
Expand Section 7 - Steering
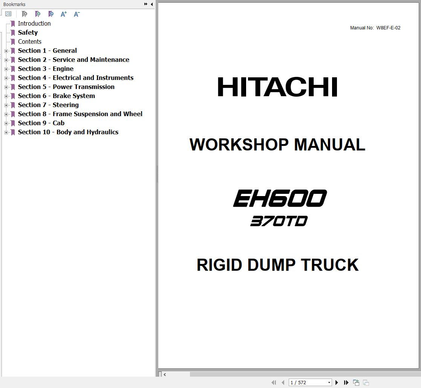pos(6,105)
